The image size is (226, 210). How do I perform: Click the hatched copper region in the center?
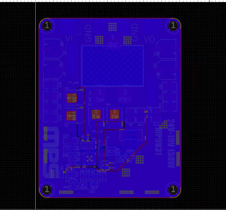click(x=113, y=66)
